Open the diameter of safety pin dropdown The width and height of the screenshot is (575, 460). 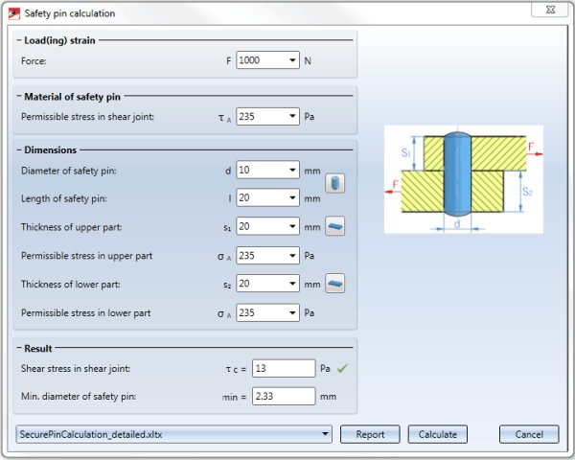click(x=292, y=170)
